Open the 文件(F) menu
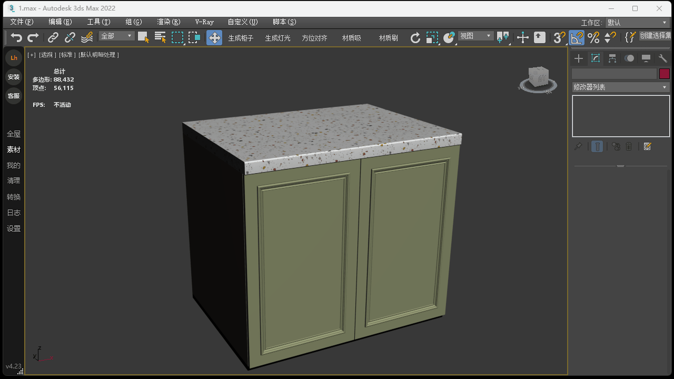674x379 pixels. (22, 22)
